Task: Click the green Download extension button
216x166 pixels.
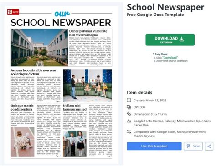Action: click(x=170, y=40)
